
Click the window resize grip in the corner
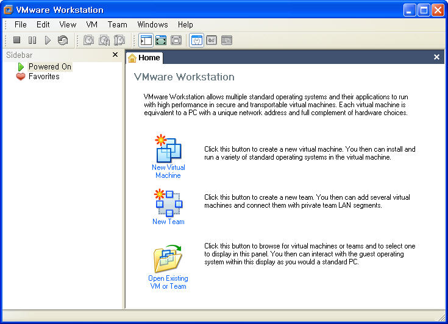(x=442, y=317)
